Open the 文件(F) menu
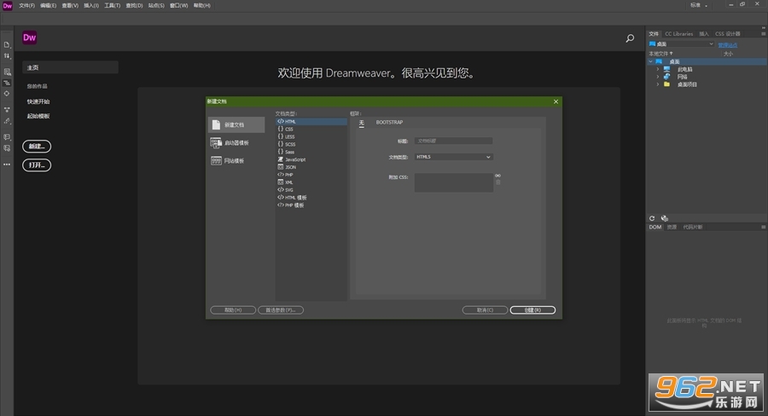The height and width of the screenshot is (416, 768). (27, 5)
